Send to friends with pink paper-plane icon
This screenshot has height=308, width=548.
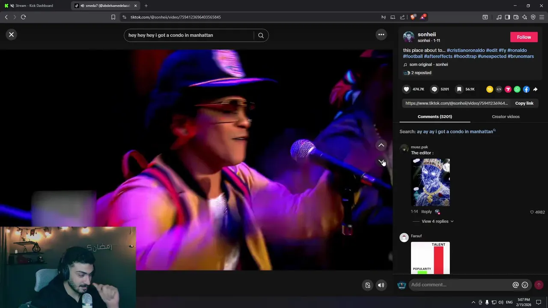[508, 89]
